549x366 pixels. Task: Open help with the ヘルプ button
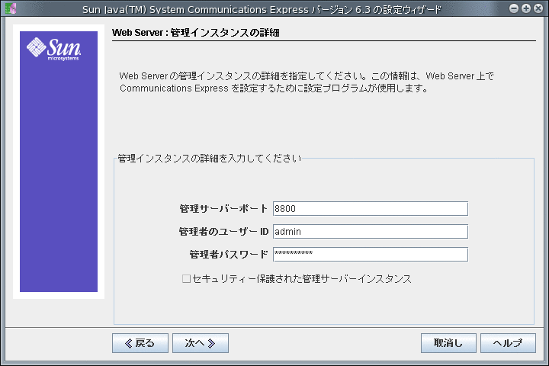[x=508, y=343]
